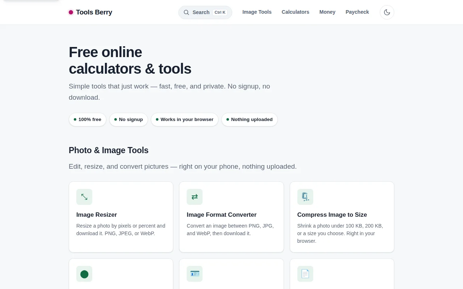The height and width of the screenshot is (289, 463).
Task: Open the Image Resizer title link
Action: [x=97, y=215]
